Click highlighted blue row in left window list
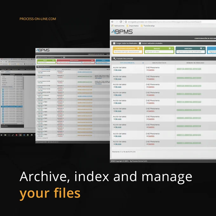 pos(12,107)
